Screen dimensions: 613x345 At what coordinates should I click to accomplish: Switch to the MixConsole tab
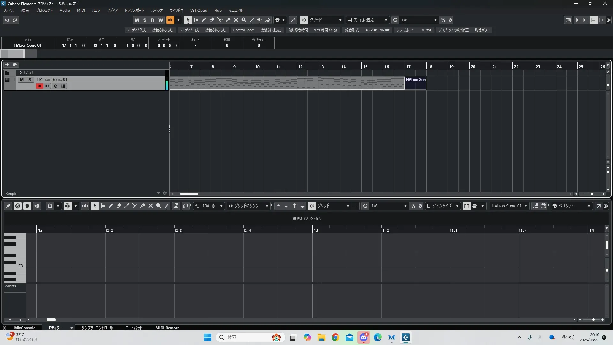pyautogui.click(x=25, y=328)
